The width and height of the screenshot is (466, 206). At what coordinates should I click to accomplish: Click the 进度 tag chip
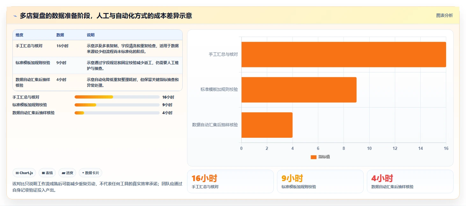click(x=67, y=173)
